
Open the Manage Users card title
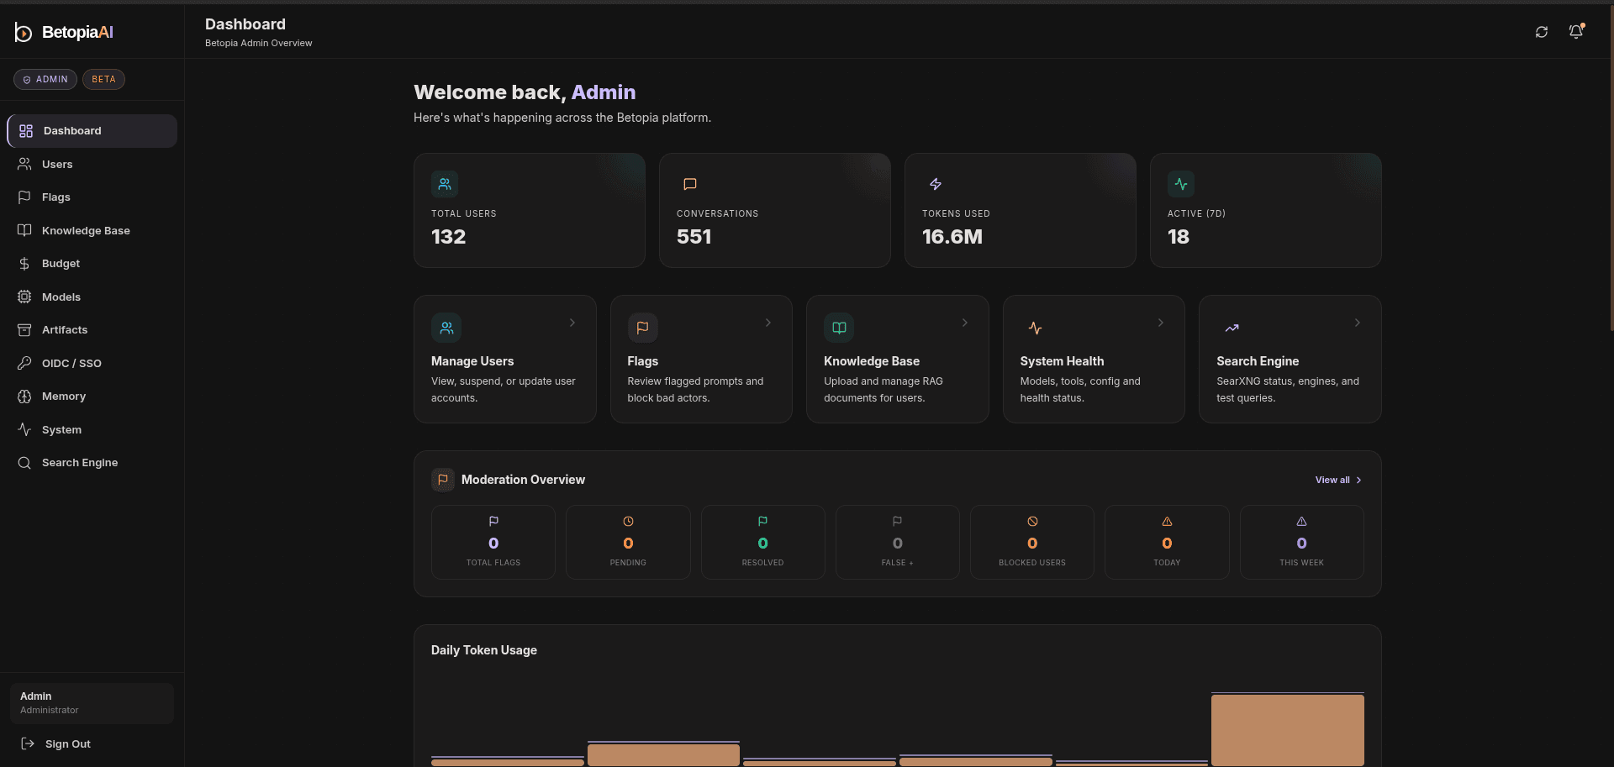[472, 361]
